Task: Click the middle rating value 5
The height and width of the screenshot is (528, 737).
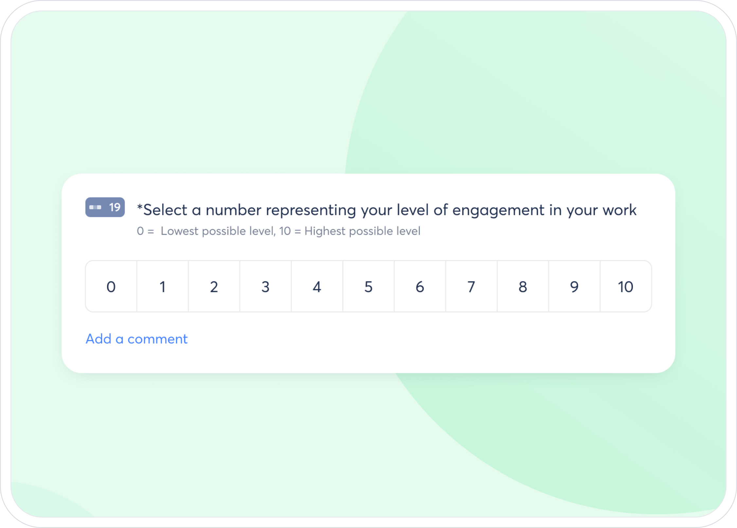Action: pyautogui.click(x=368, y=287)
